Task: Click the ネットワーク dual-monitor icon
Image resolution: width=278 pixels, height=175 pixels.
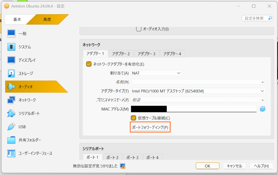Action: [x=11, y=100]
